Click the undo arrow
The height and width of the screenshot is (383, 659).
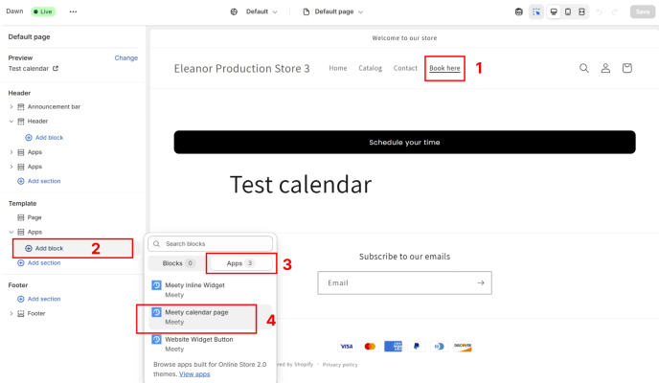(600, 11)
